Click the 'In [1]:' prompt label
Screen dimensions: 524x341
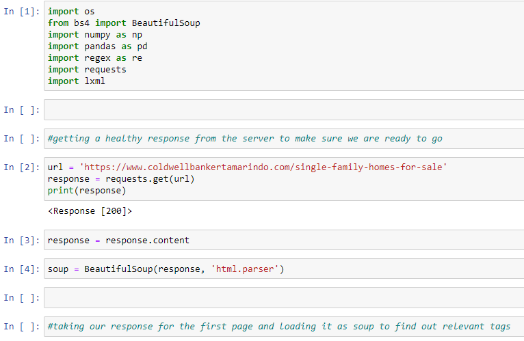click(x=22, y=12)
